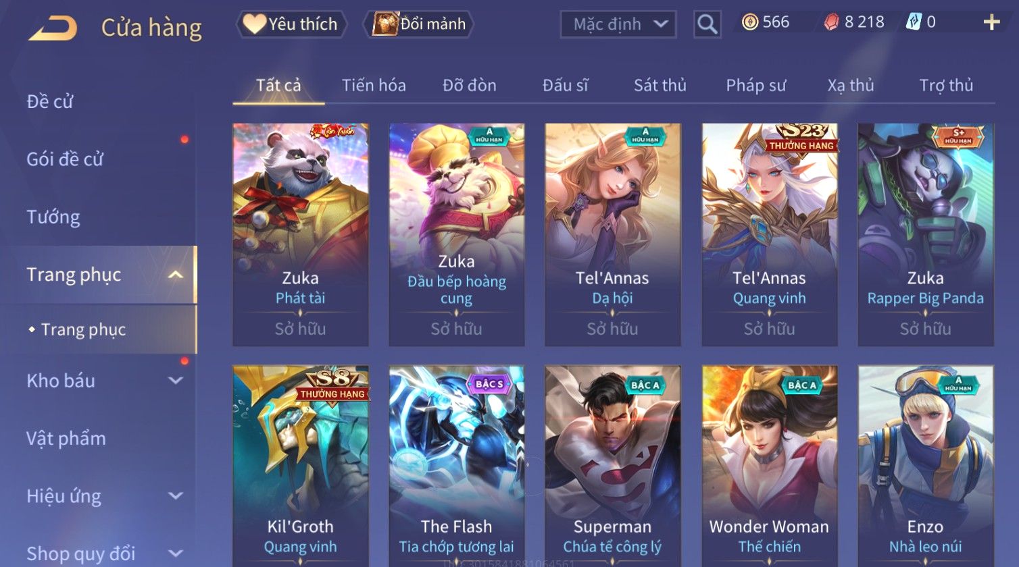Screen dimensions: 1019x567
Task: Switch to the Tiến hóa tab
Action: [x=374, y=85]
